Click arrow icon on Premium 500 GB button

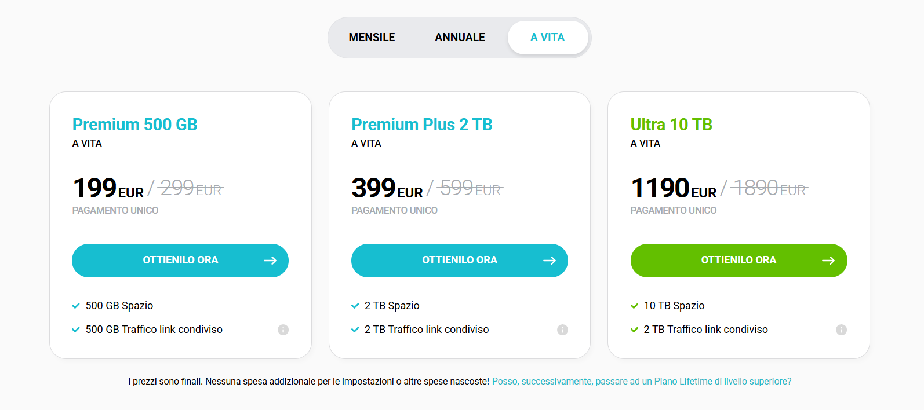pos(270,261)
